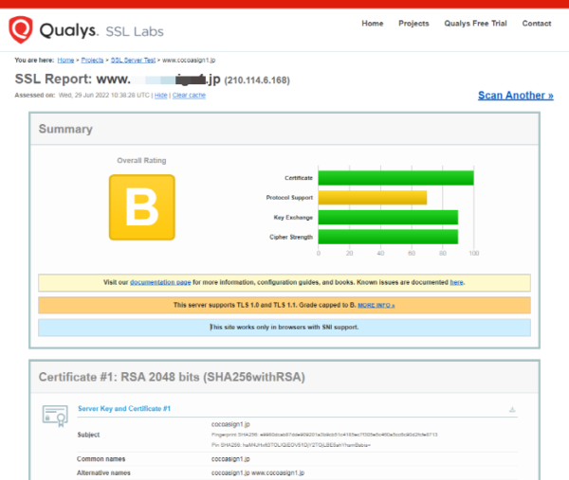Click the green Key Exchange score bar

click(388, 218)
